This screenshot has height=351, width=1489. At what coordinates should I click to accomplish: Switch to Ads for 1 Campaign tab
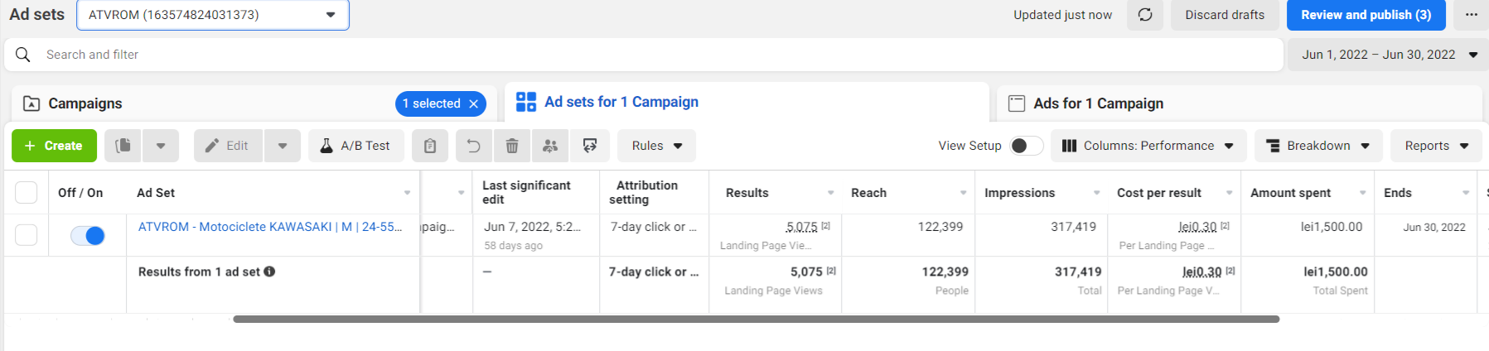[1098, 103]
